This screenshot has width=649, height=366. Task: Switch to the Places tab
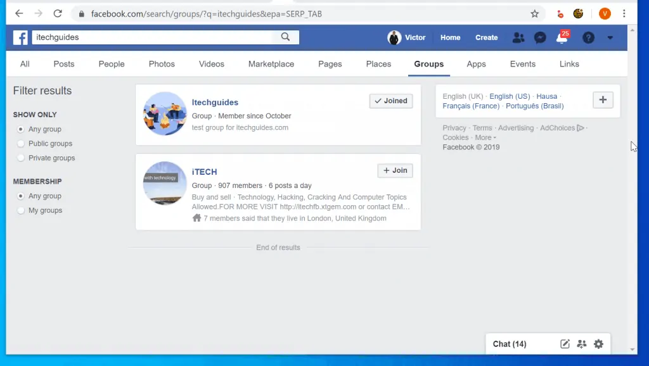click(x=378, y=64)
